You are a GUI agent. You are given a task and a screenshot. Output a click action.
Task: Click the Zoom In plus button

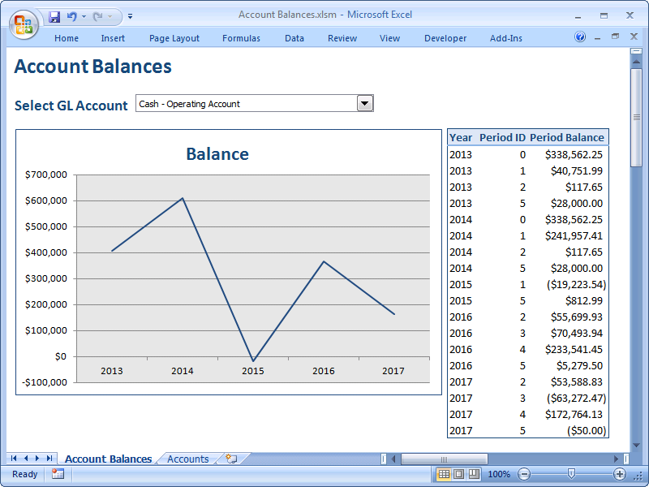(620, 474)
